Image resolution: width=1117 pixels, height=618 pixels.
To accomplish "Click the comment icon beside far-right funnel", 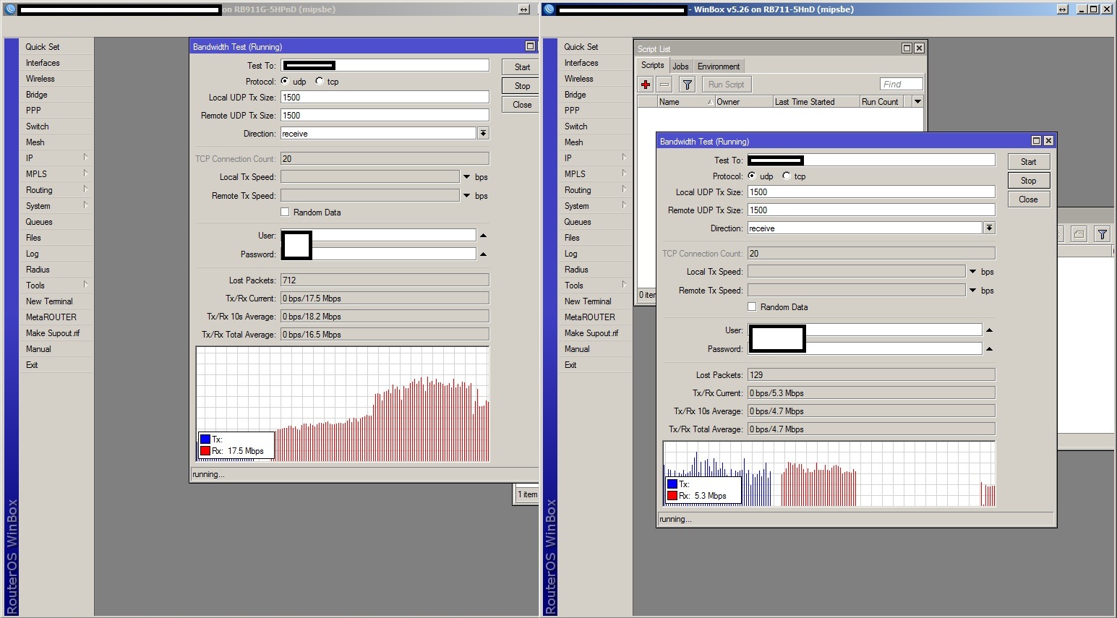I will pyautogui.click(x=1079, y=234).
